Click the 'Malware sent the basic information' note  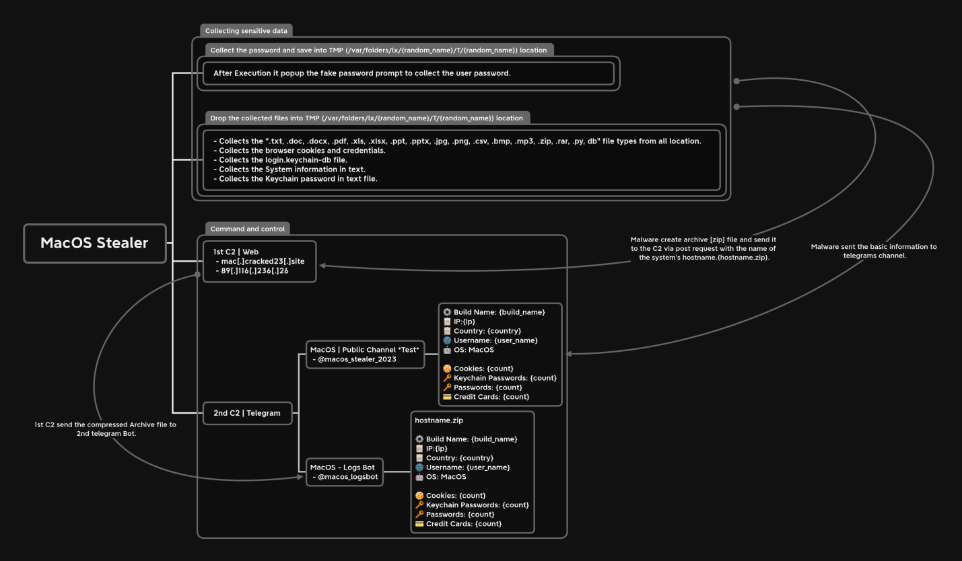(x=874, y=251)
